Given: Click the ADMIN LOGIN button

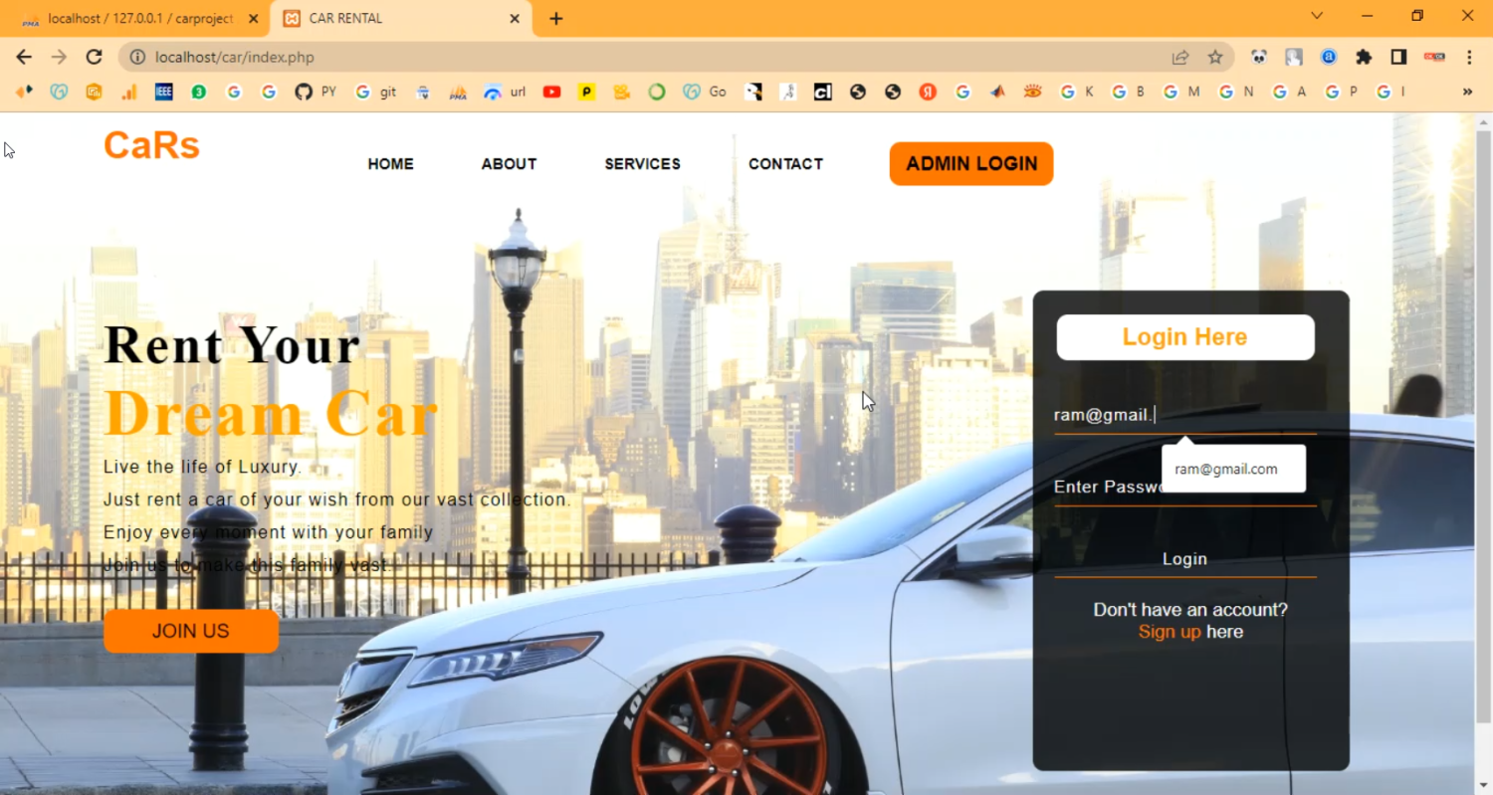Looking at the screenshot, I should [x=970, y=164].
